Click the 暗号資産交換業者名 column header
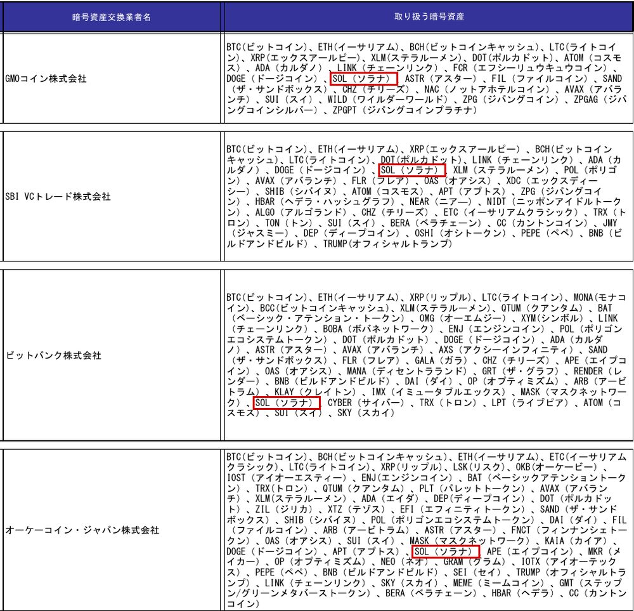634x611 pixels. tap(112, 17)
